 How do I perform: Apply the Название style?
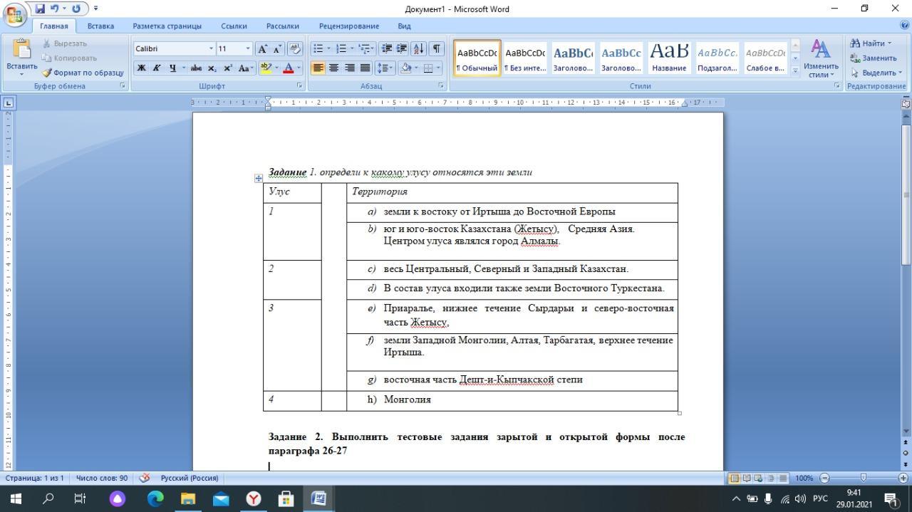[669, 58]
